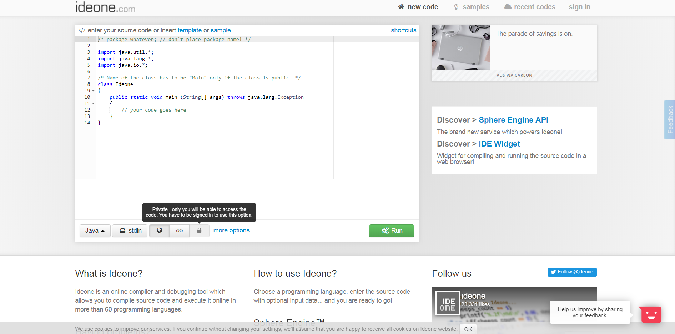Insert the template link code
This screenshot has height=334, width=675.
190,30
